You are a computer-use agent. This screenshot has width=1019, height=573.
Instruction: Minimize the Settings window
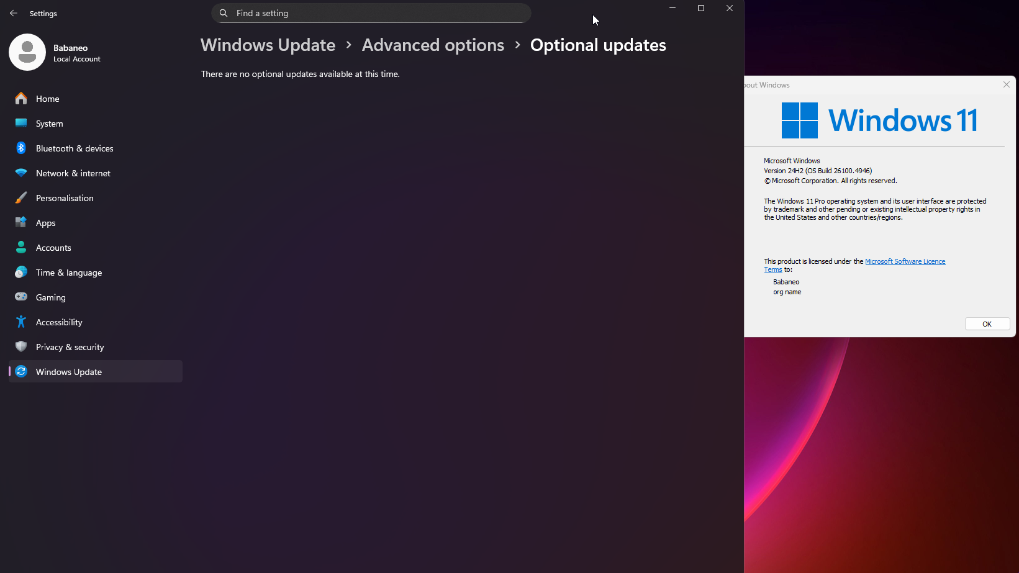672,8
